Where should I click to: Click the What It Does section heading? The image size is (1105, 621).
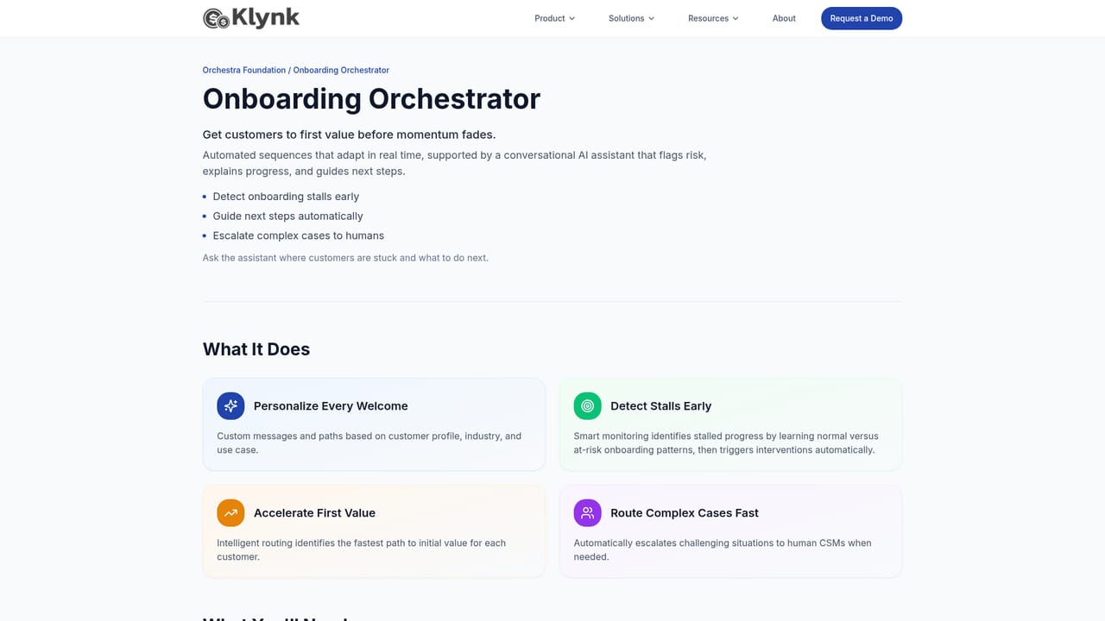pos(256,349)
